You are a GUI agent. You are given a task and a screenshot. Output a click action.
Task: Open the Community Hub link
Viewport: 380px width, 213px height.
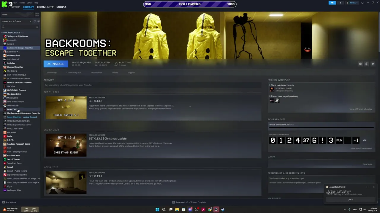click(74, 72)
